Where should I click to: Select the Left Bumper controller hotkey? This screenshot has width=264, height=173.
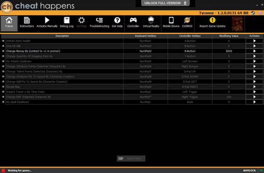pyautogui.click(x=190, y=61)
